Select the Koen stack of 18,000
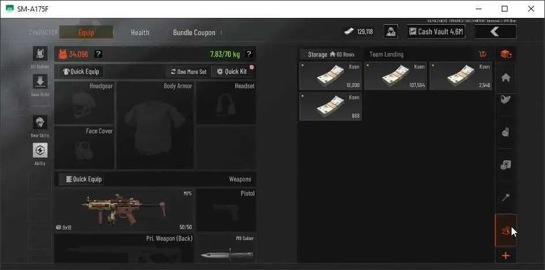Screen dimensions: 545x270 click(x=330, y=76)
